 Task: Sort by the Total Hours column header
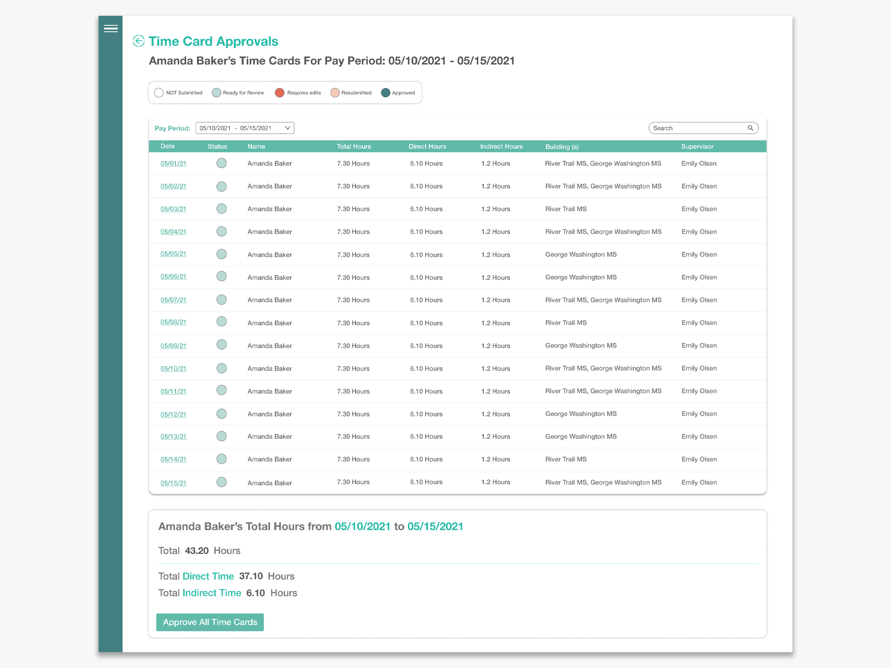[353, 147]
